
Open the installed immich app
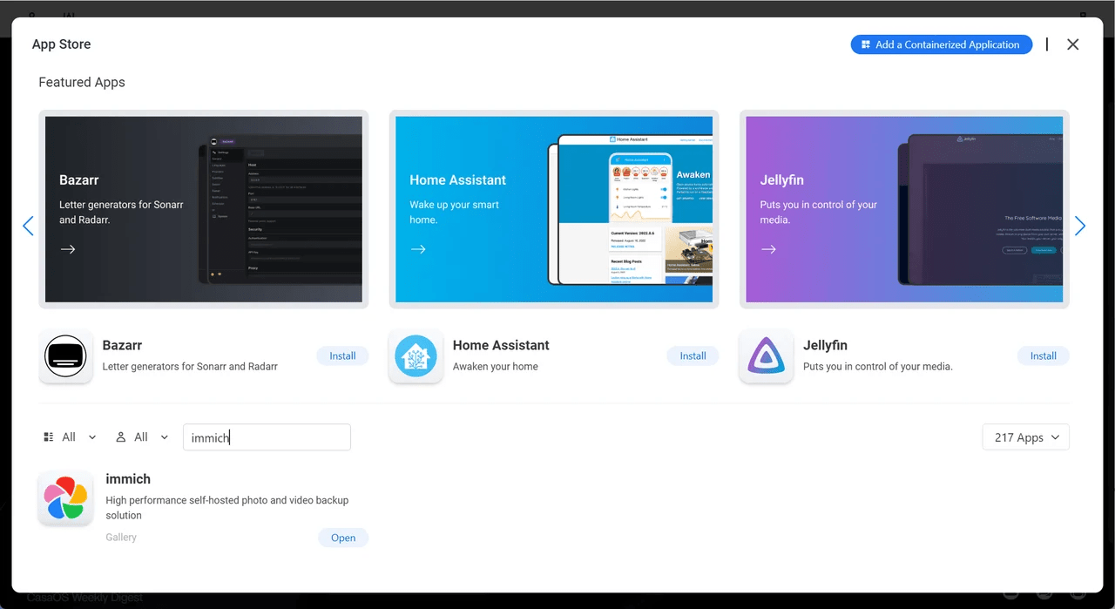point(343,538)
